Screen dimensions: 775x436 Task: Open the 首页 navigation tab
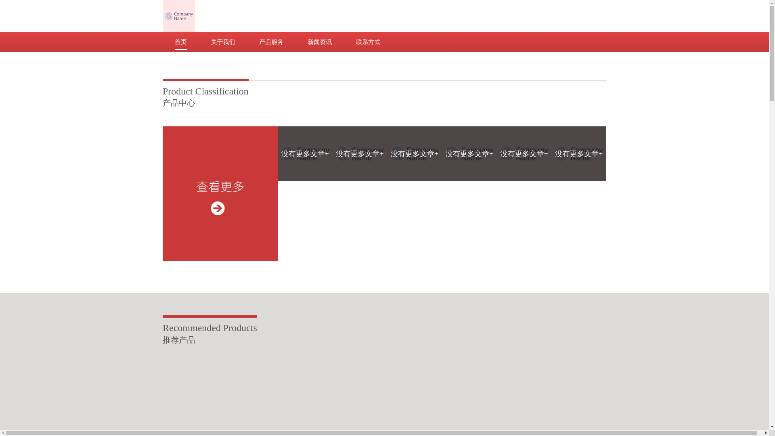pyautogui.click(x=180, y=42)
